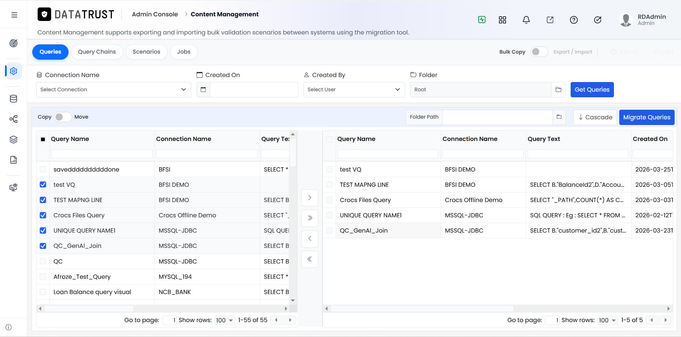This screenshot has width=681, height=337.
Task: Switch to the Queries tab
Action: [x=50, y=52]
